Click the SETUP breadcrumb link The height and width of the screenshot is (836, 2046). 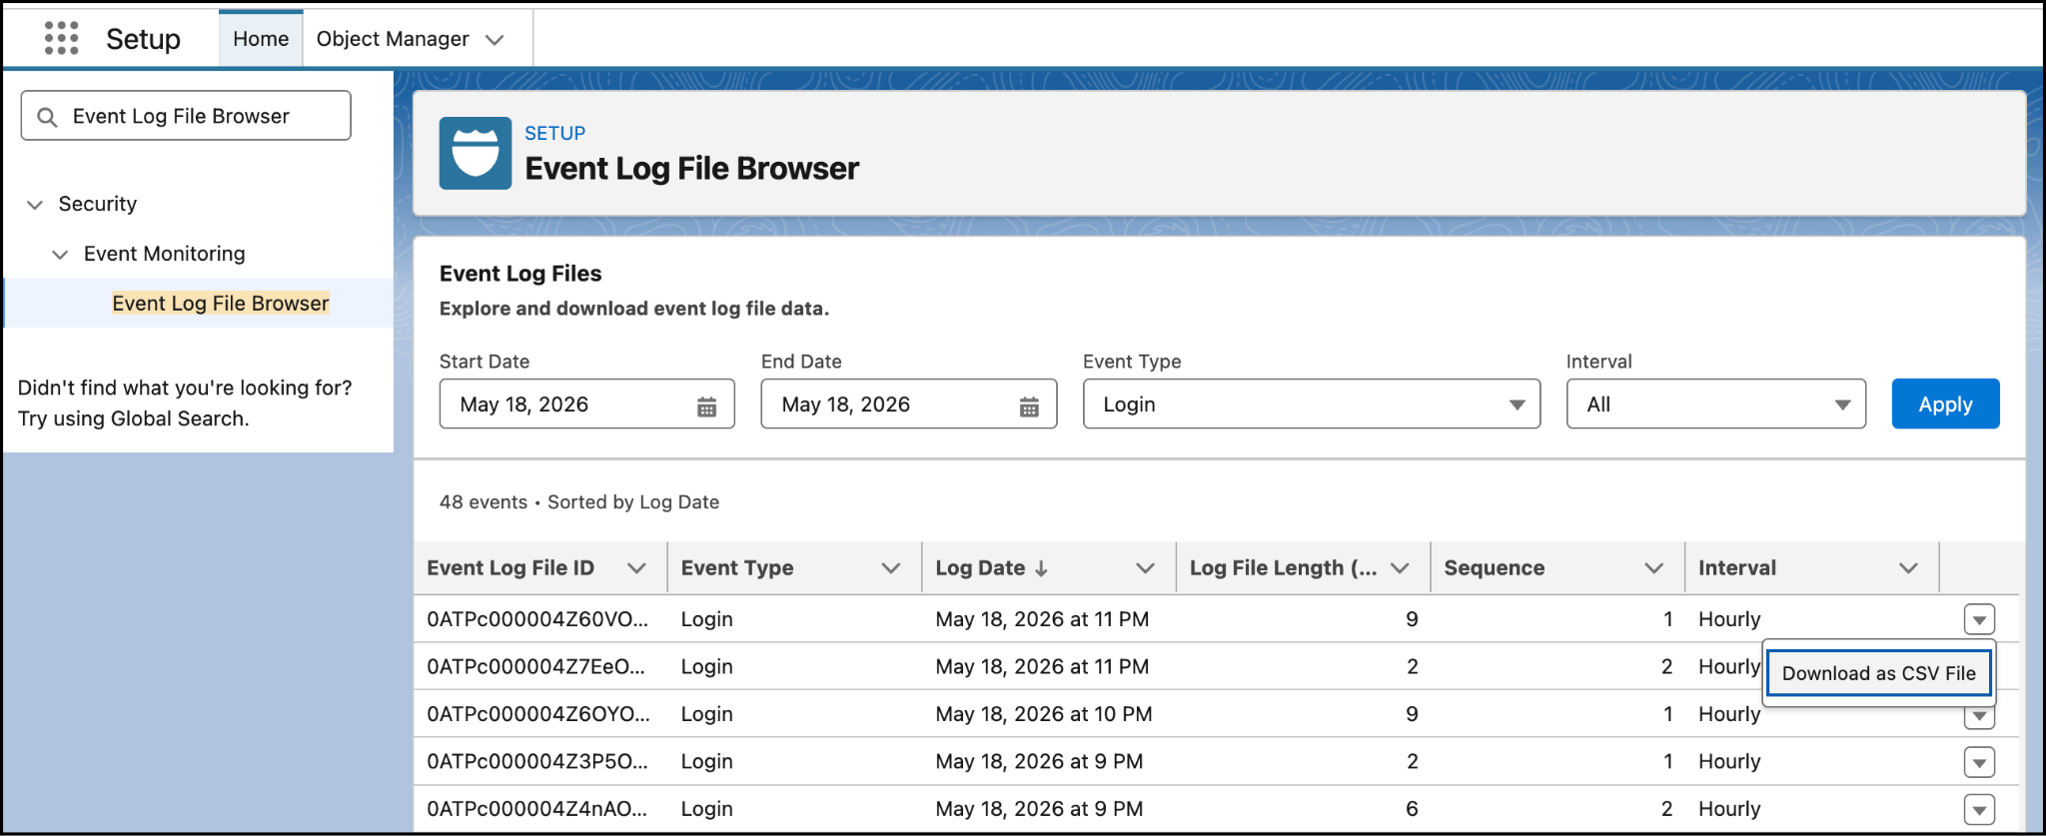(555, 133)
